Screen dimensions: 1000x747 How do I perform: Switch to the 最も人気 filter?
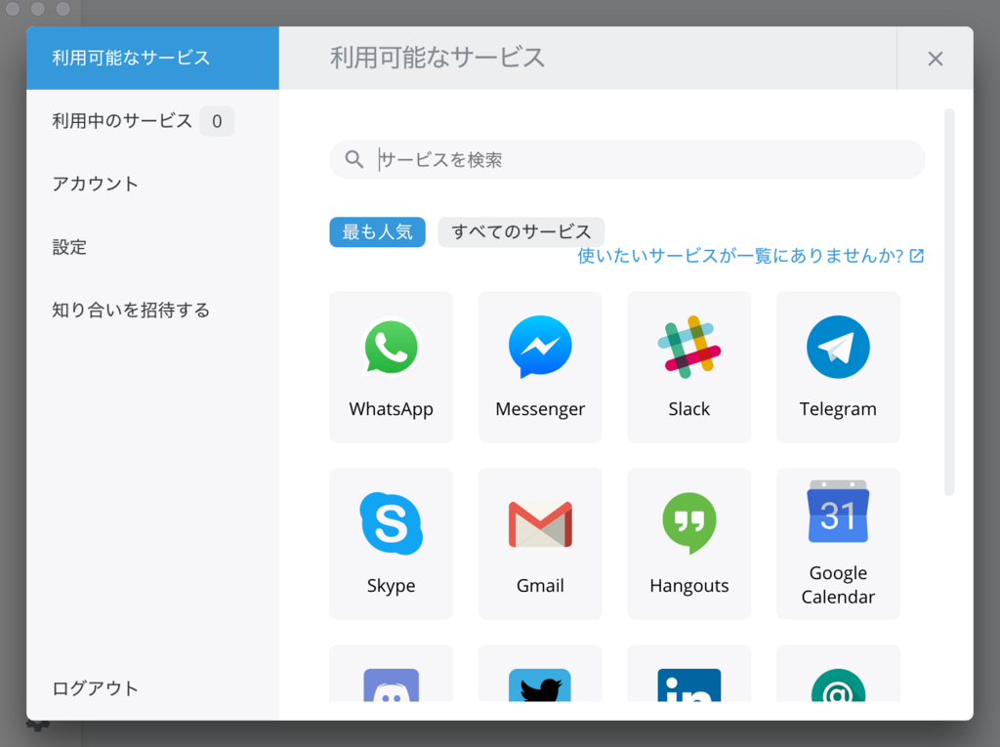coord(378,231)
